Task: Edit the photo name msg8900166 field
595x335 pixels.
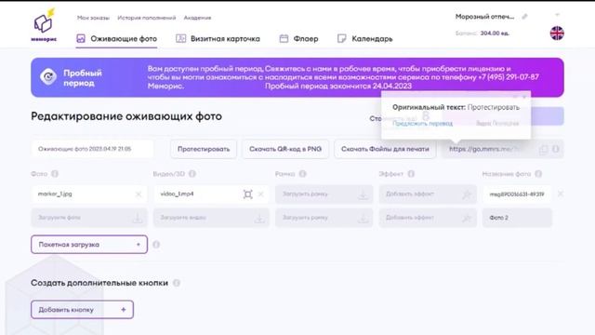Action: tap(517, 194)
